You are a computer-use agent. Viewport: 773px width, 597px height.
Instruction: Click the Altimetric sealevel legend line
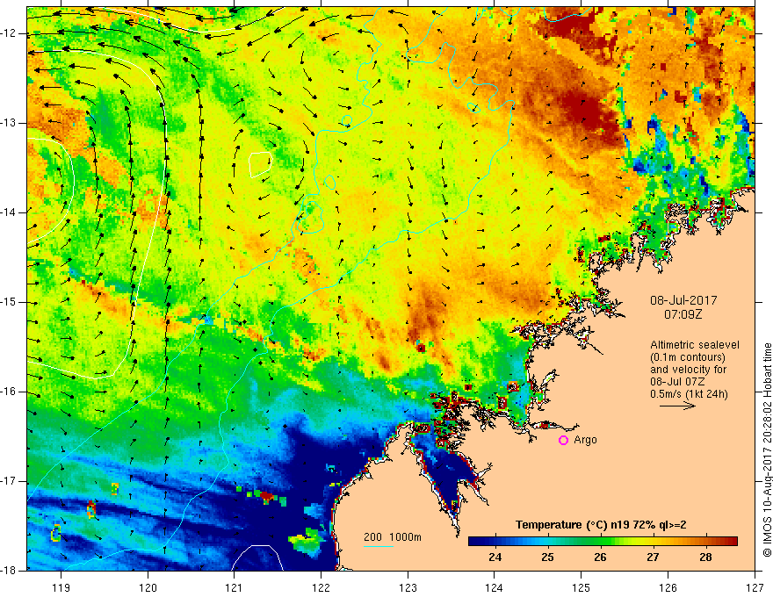click(695, 345)
